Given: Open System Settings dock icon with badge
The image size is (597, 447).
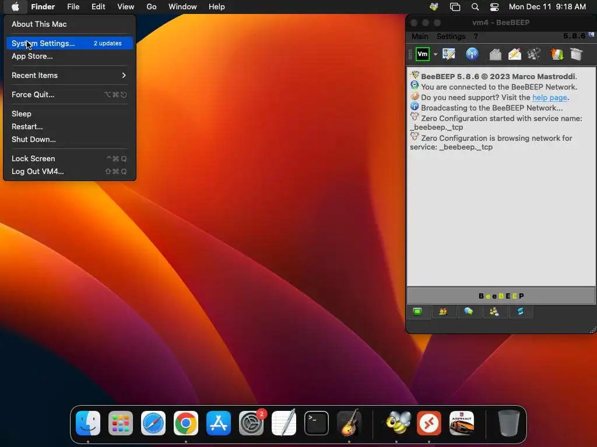Looking at the screenshot, I should [x=251, y=423].
